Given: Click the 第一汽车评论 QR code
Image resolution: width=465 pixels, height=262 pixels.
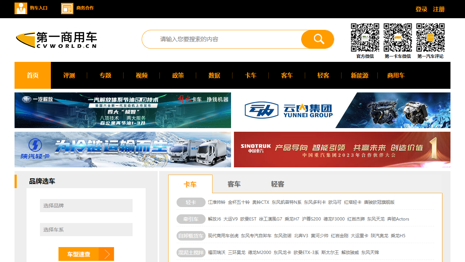Looking at the screenshot, I should (x=430, y=37).
